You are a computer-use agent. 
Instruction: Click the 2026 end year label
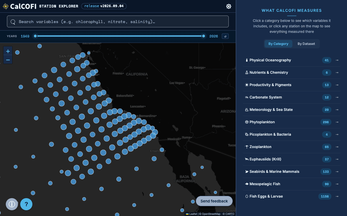(x=214, y=36)
